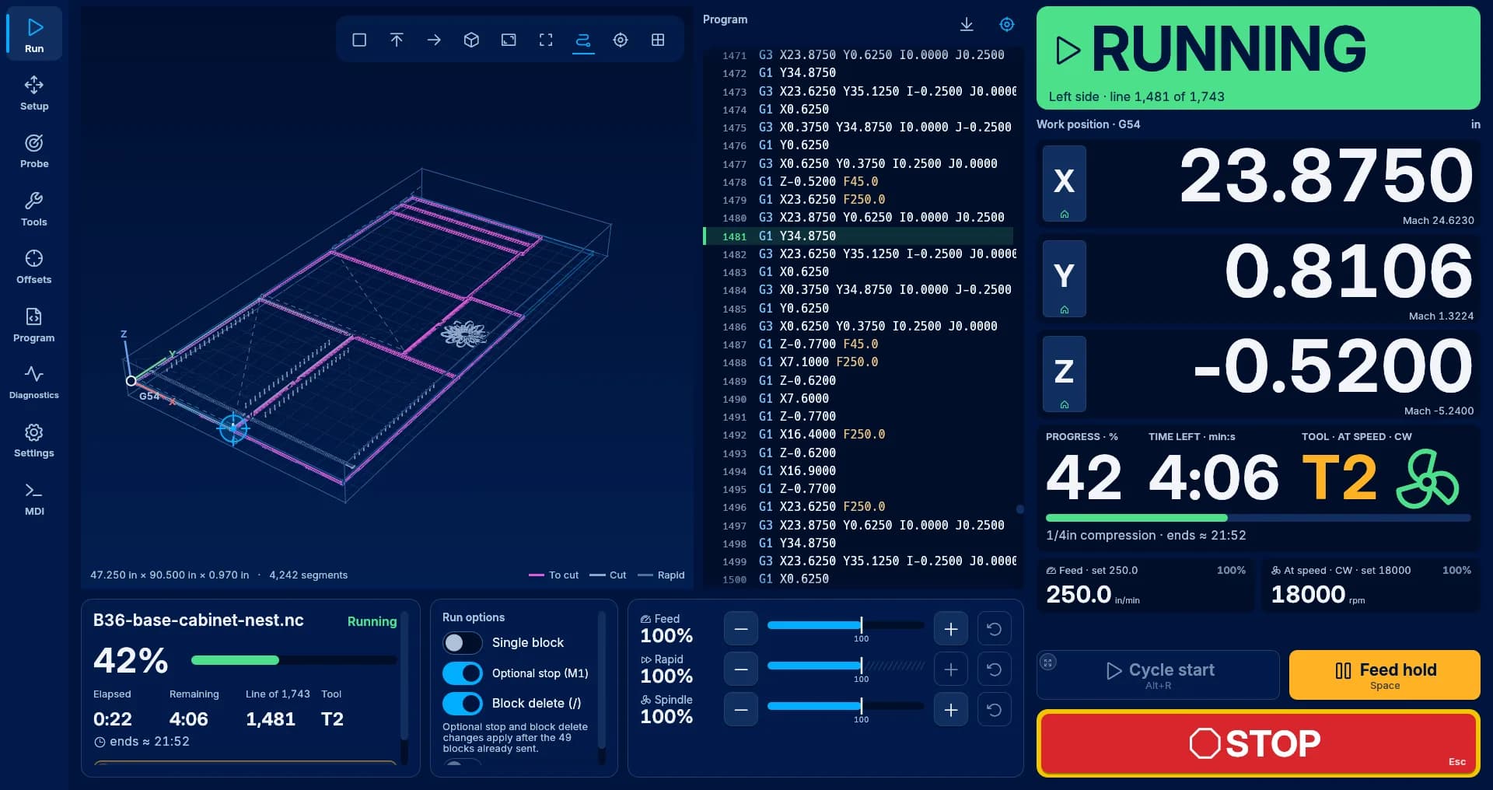
Task: Go to the Probe page
Action: pyautogui.click(x=34, y=151)
